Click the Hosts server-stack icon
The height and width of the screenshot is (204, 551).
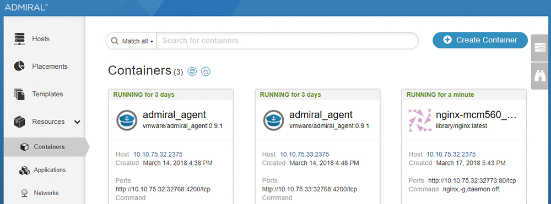20,39
